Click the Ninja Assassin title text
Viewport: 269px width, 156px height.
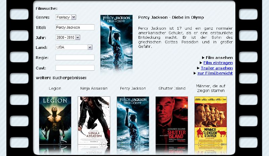pyautogui.click(x=94, y=88)
